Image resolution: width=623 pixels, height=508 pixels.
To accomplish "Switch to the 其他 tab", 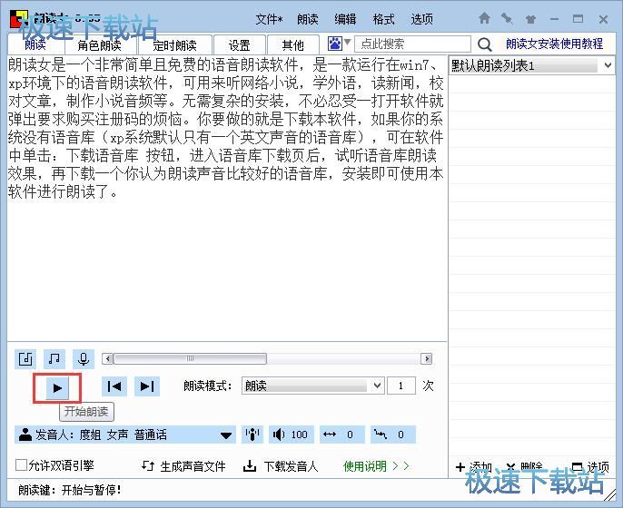I will tap(292, 44).
